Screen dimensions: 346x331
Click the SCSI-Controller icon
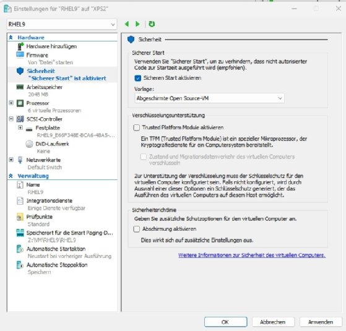pos(20,119)
